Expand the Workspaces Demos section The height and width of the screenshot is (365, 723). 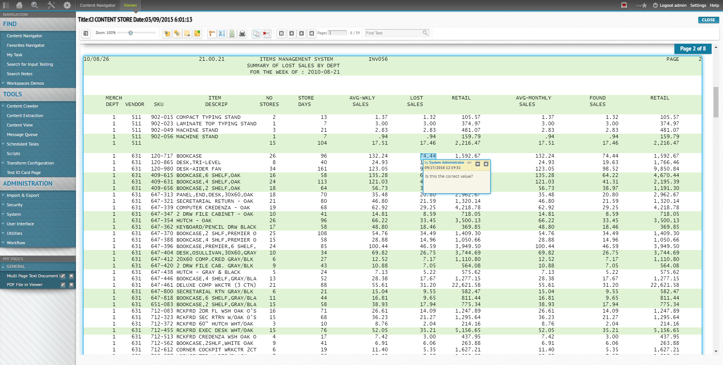pos(25,83)
